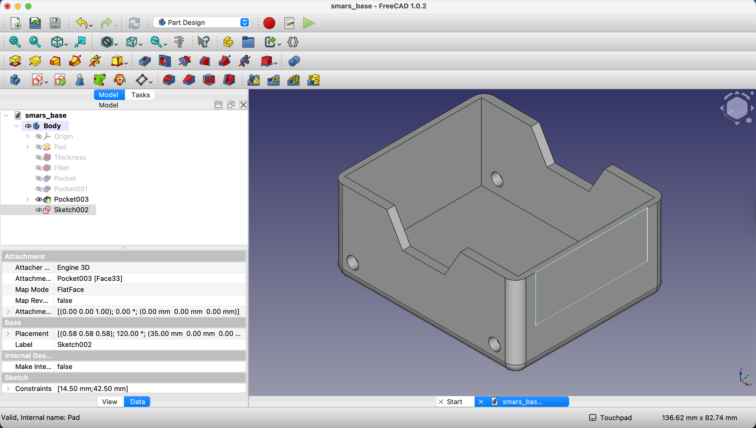Select the Model tab

[x=109, y=95]
